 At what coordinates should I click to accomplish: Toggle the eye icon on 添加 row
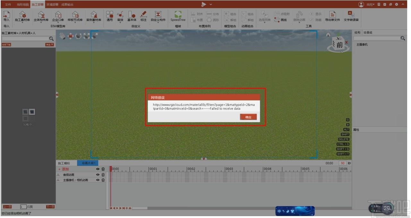pyautogui.click(x=98, y=169)
